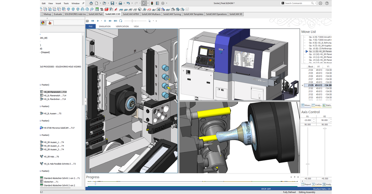Click the New document icon
Viewport: 372px width, 194px height.
pos(97,3)
